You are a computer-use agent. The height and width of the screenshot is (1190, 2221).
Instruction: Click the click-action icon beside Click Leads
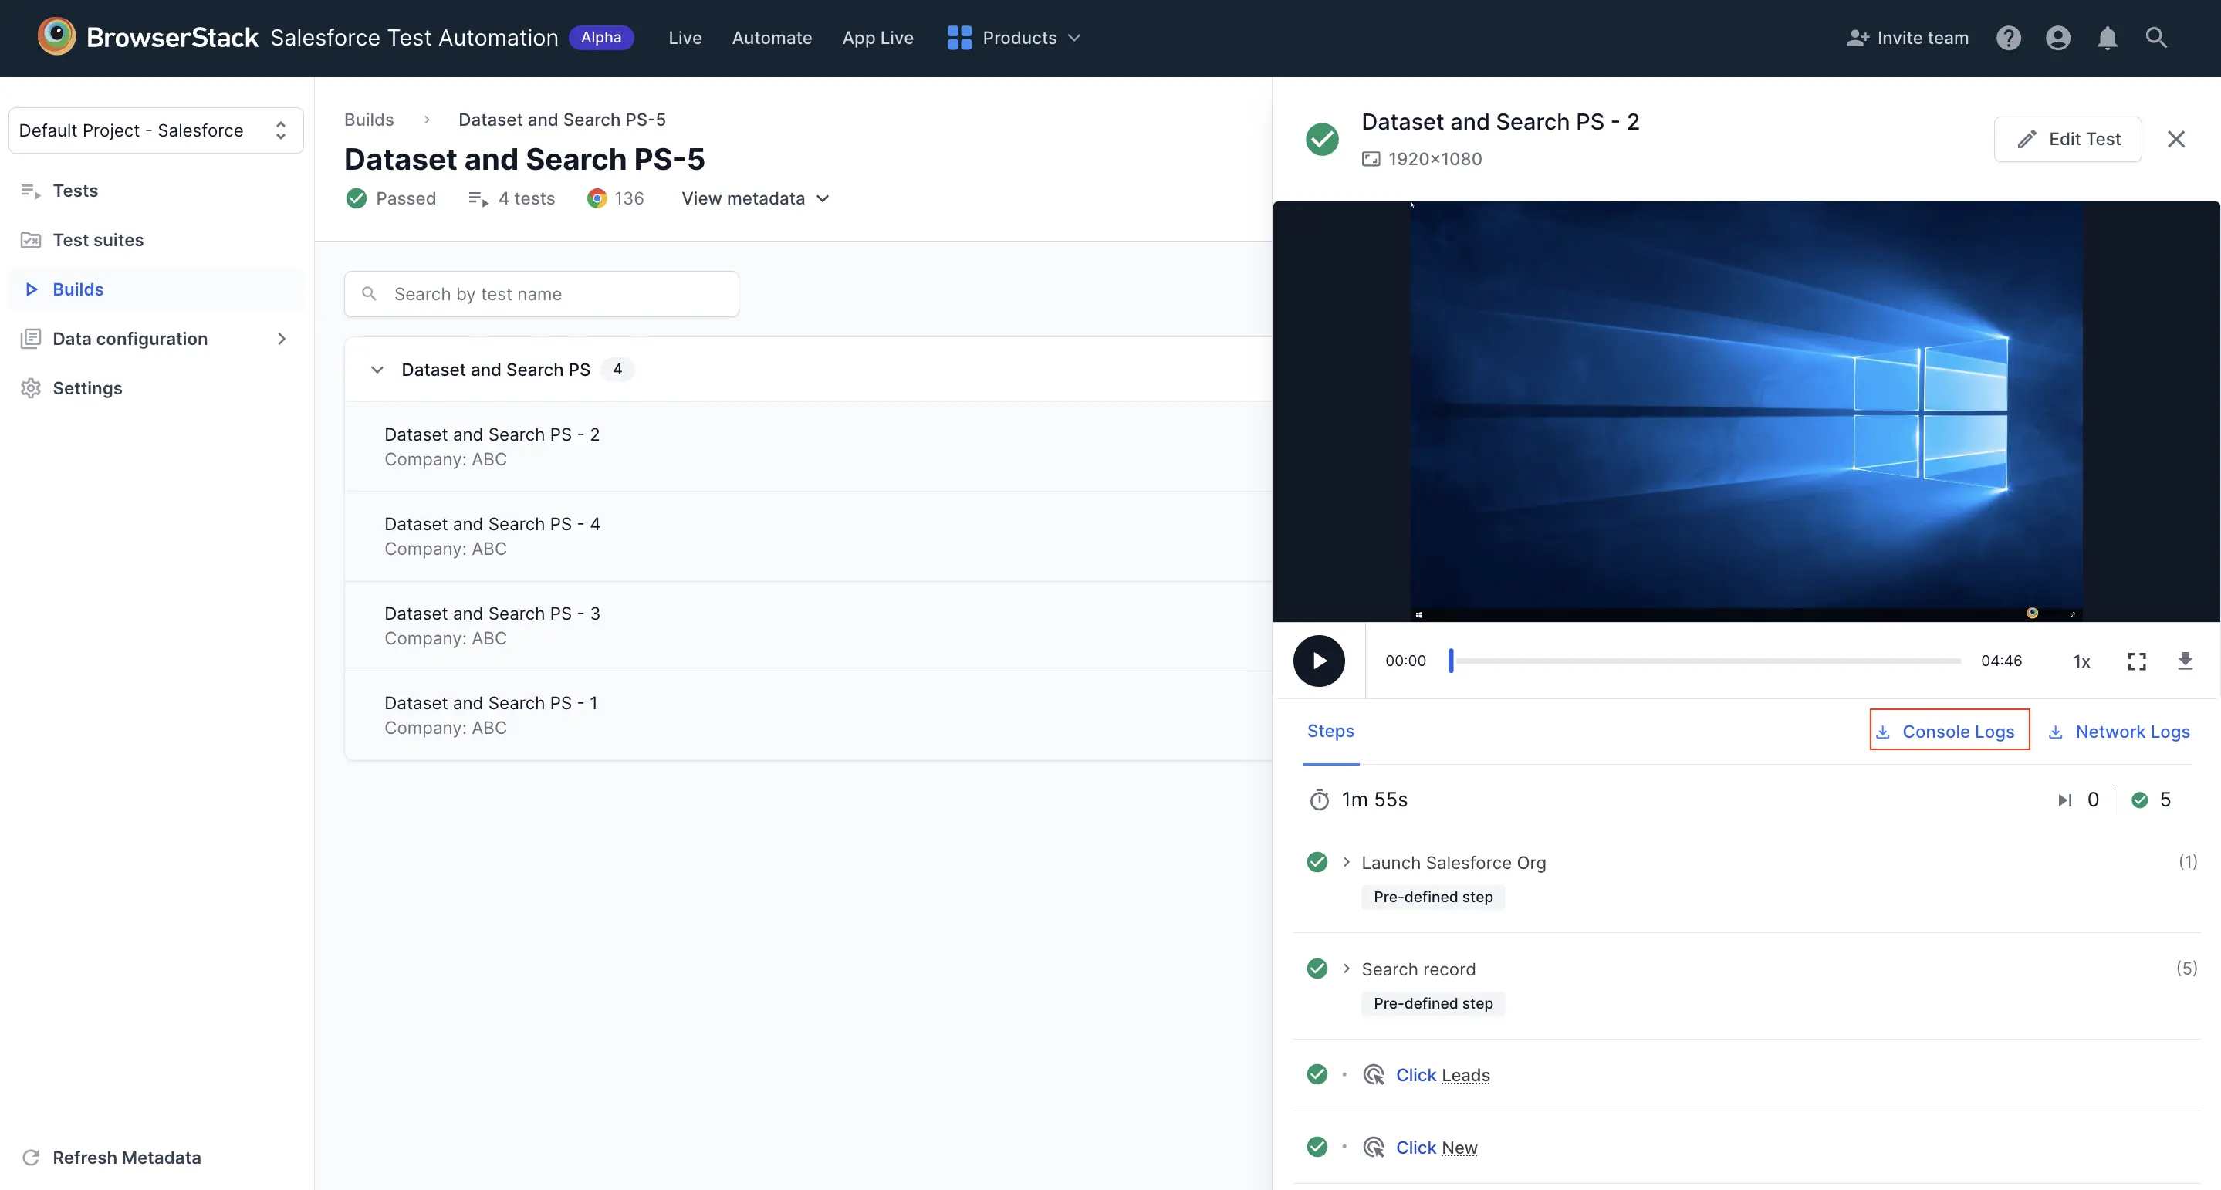point(1374,1074)
